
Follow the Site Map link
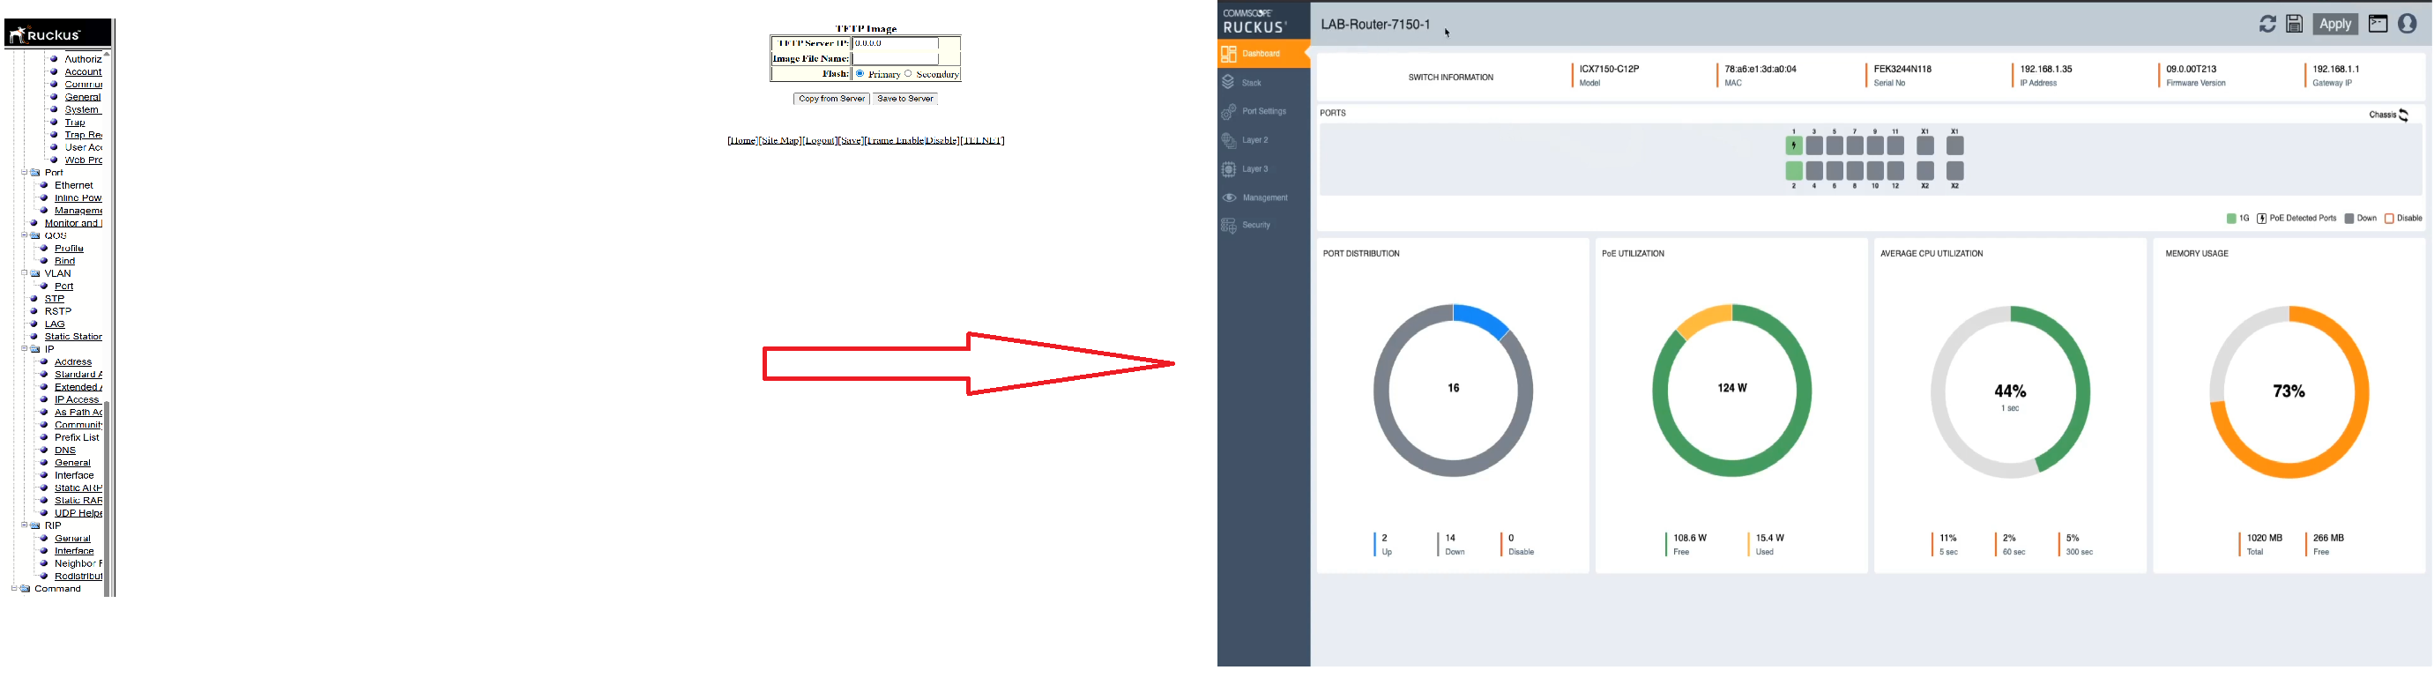[x=780, y=141]
